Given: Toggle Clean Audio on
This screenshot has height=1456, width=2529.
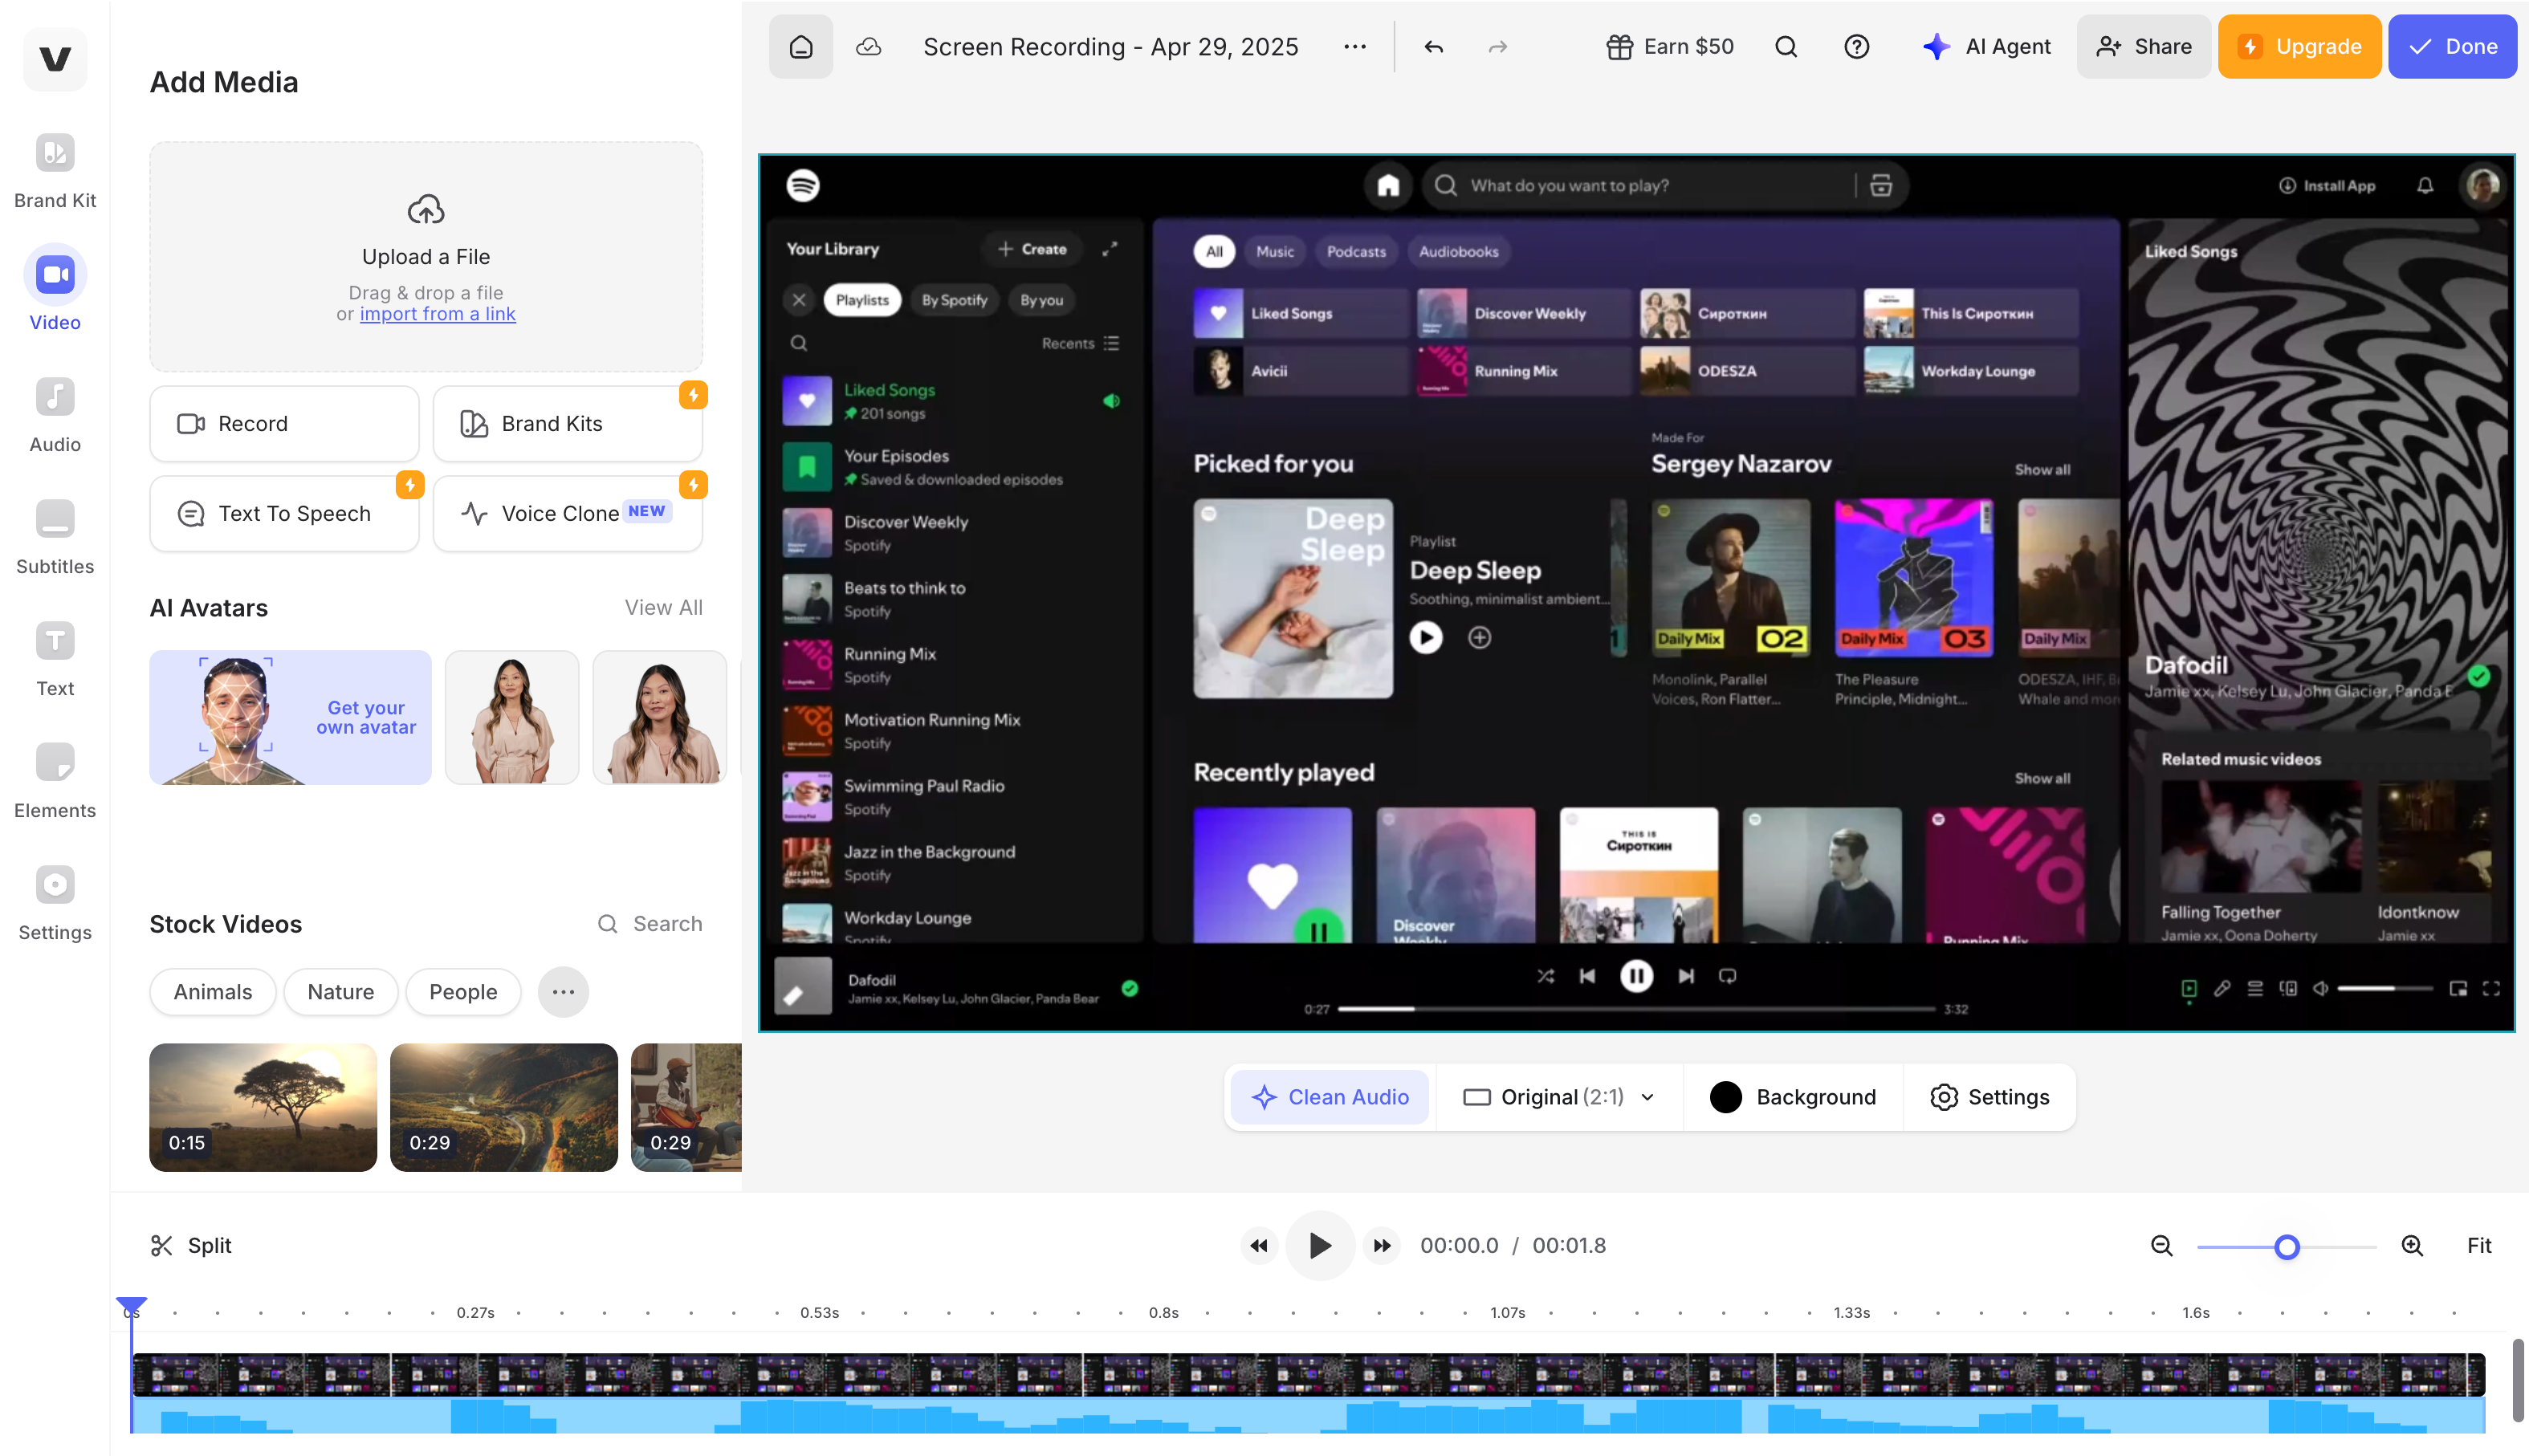Looking at the screenshot, I should pyautogui.click(x=1329, y=1097).
